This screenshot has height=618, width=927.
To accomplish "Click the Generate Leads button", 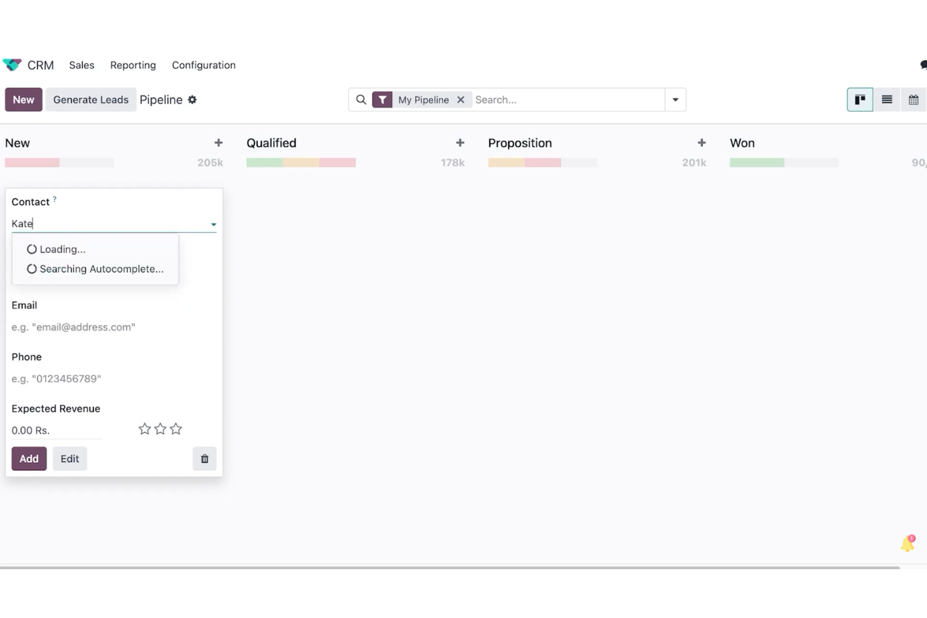I will 91,100.
